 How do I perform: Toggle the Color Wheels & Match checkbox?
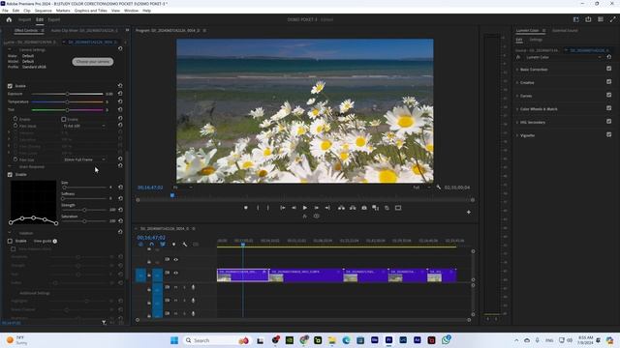pos(609,108)
